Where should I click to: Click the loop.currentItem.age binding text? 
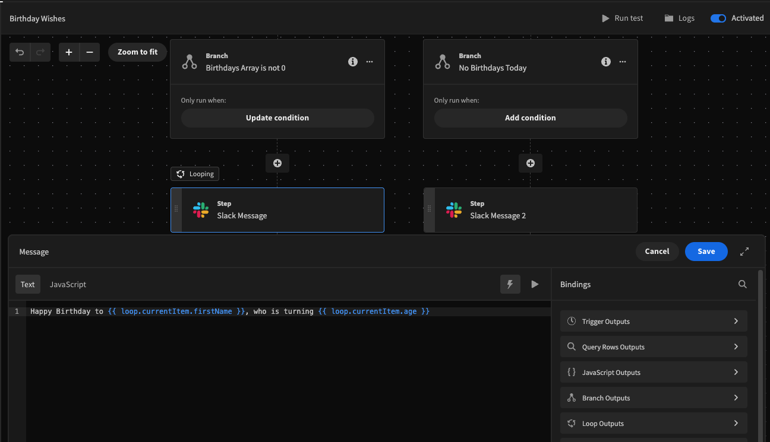pos(374,311)
